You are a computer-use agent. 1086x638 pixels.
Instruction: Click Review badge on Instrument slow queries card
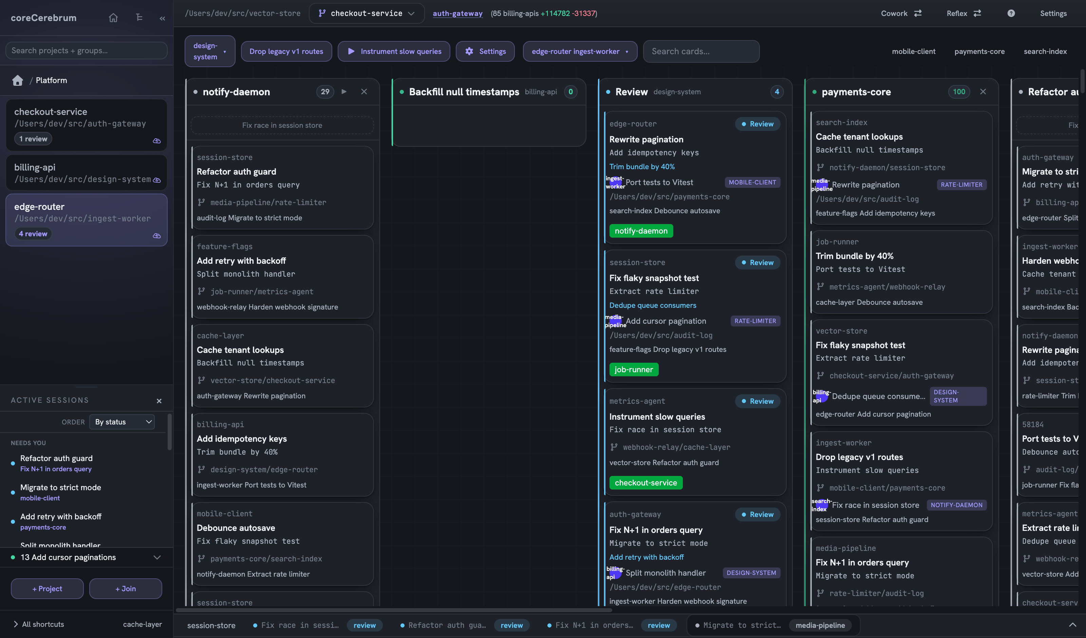tap(757, 401)
